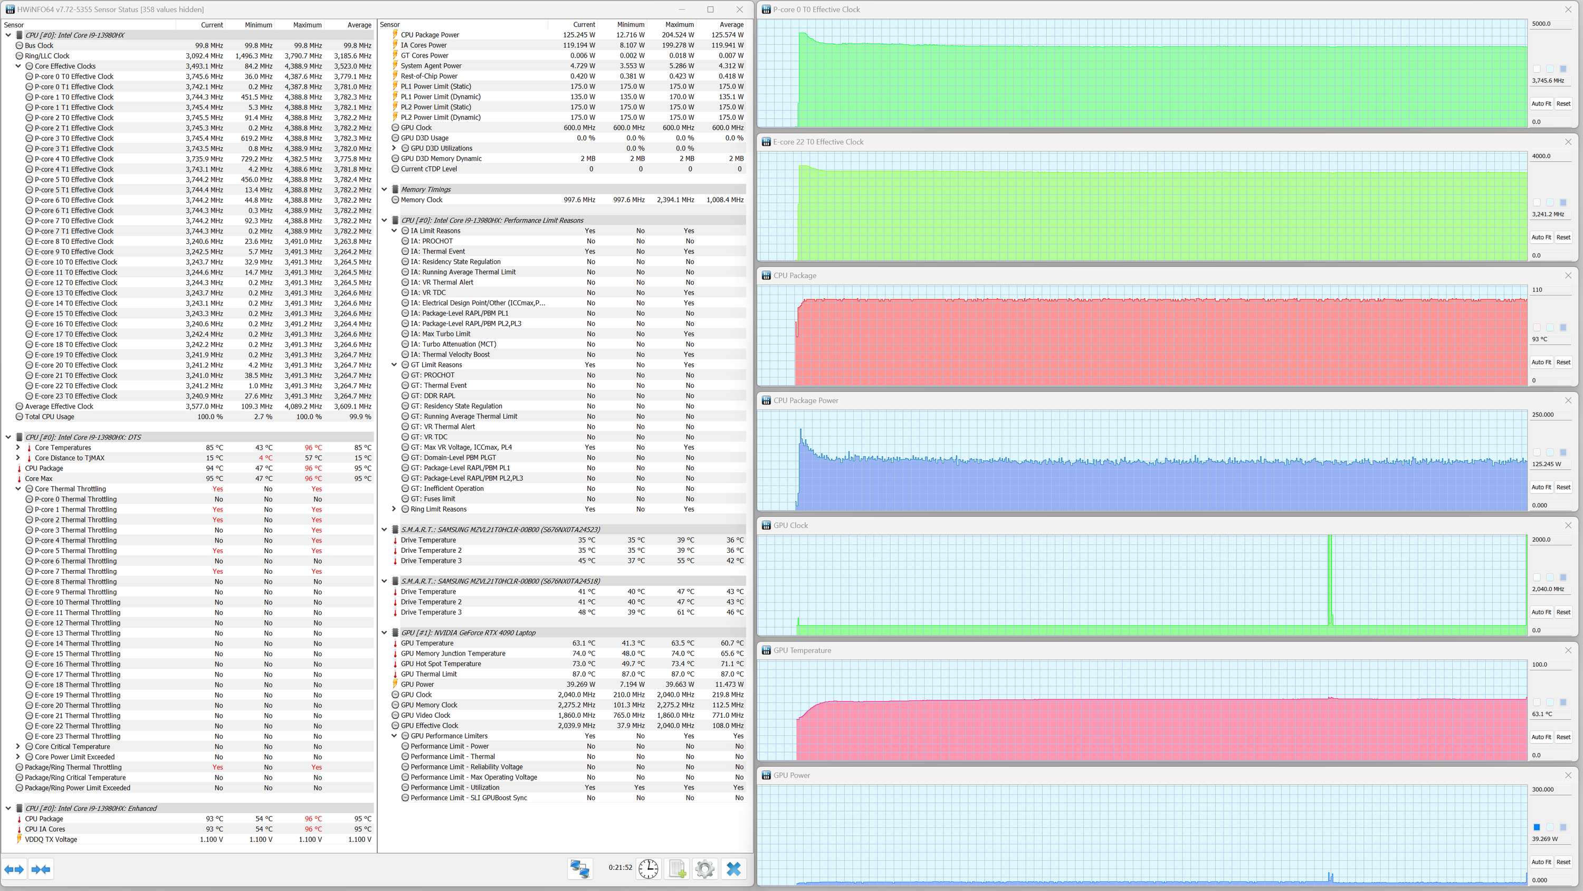Click Reset on GPU Temperature graph
The height and width of the screenshot is (891, 1583).
1563,737
